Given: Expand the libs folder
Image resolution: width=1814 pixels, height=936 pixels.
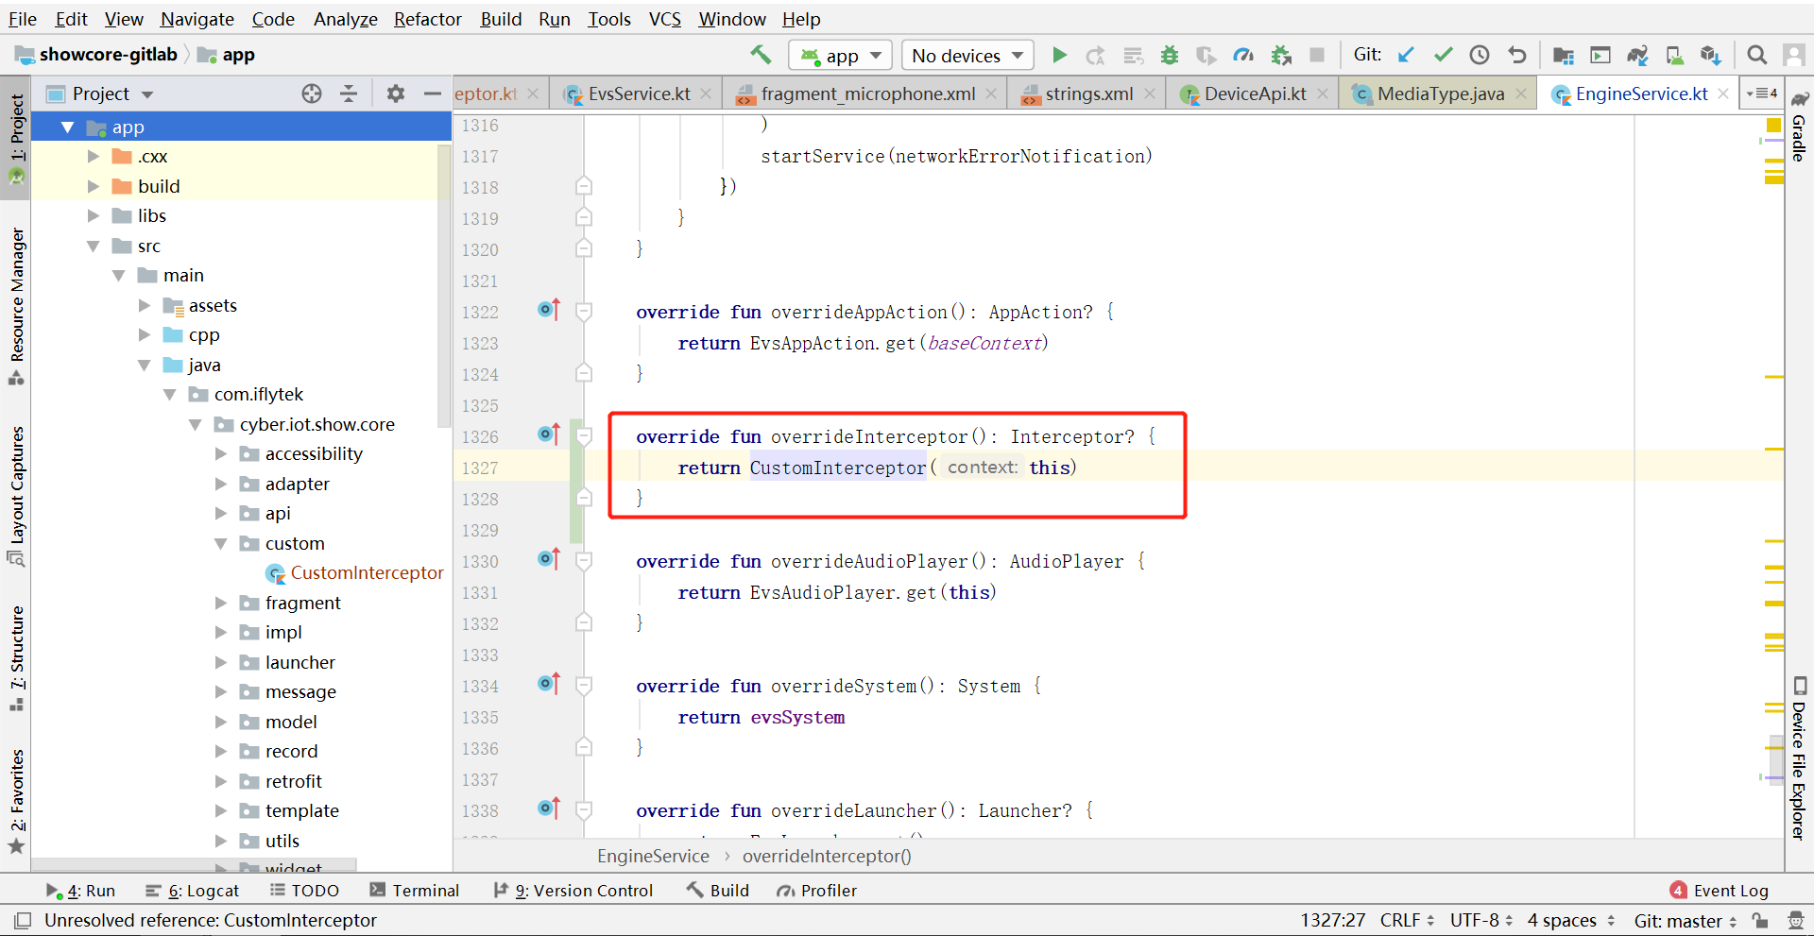Looking at the screenshot, I should coord(93,215).
